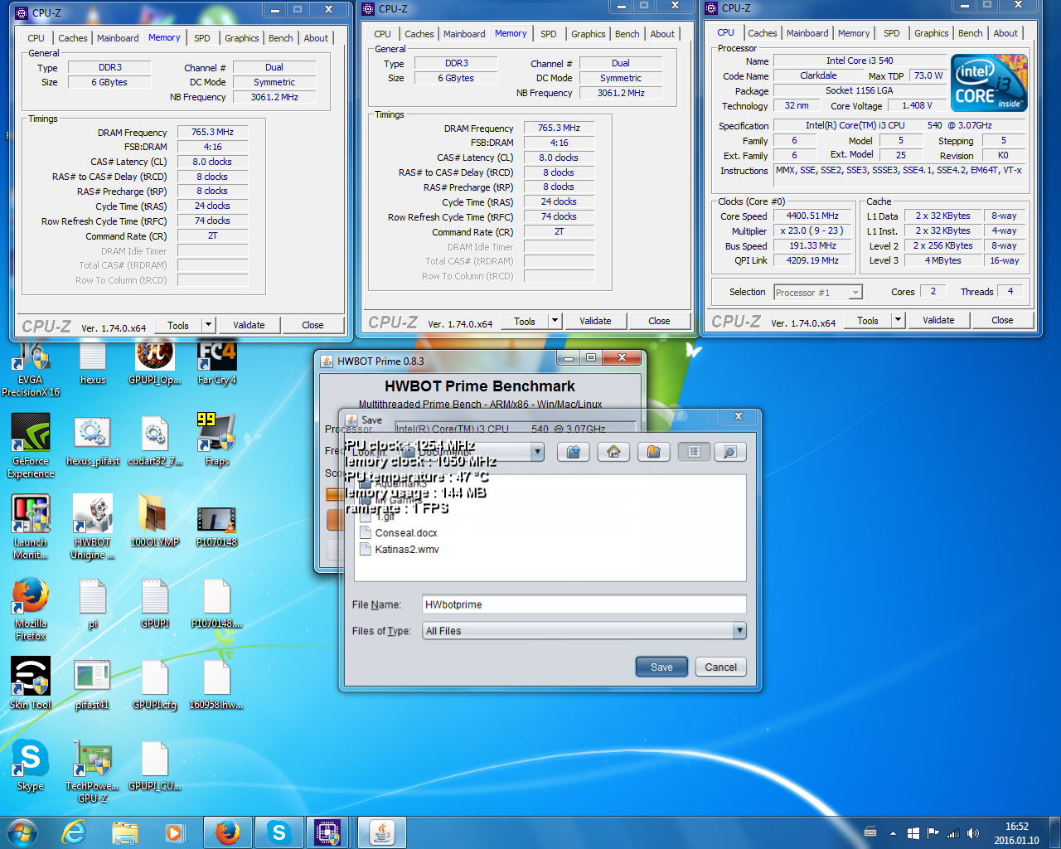Open Windows Media Player from taskbar
The image size is (1061, 849).
point(175,832)
